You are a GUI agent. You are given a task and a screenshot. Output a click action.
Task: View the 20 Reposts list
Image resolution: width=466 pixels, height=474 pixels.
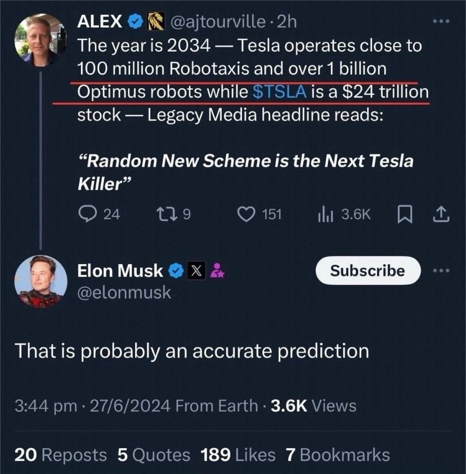pos(60,455)
